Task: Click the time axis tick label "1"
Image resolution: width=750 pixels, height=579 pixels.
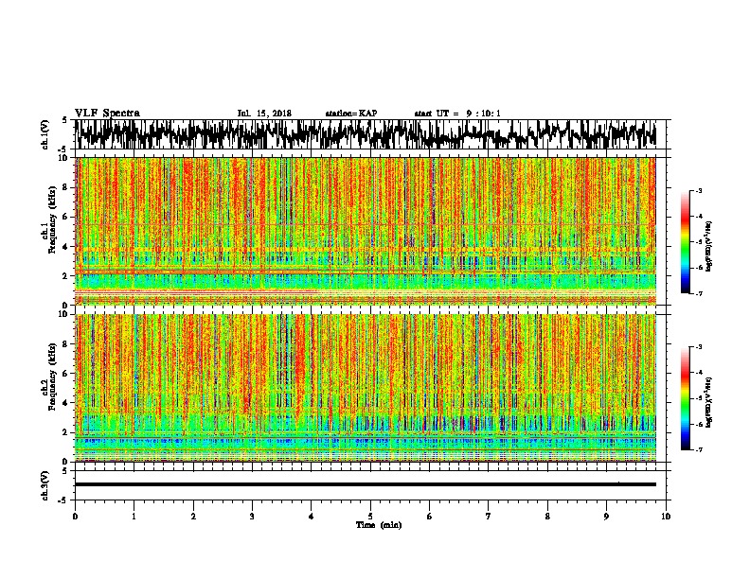Action: click(x=134, y=517)
